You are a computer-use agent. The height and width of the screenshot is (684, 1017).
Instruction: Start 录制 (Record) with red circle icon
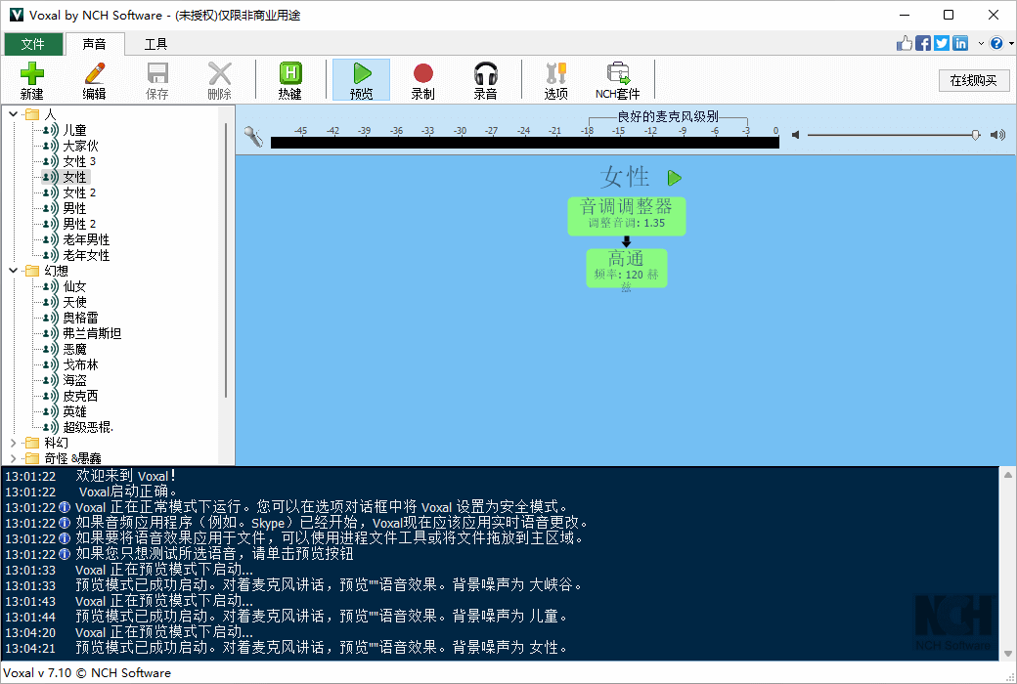(422, 80)
